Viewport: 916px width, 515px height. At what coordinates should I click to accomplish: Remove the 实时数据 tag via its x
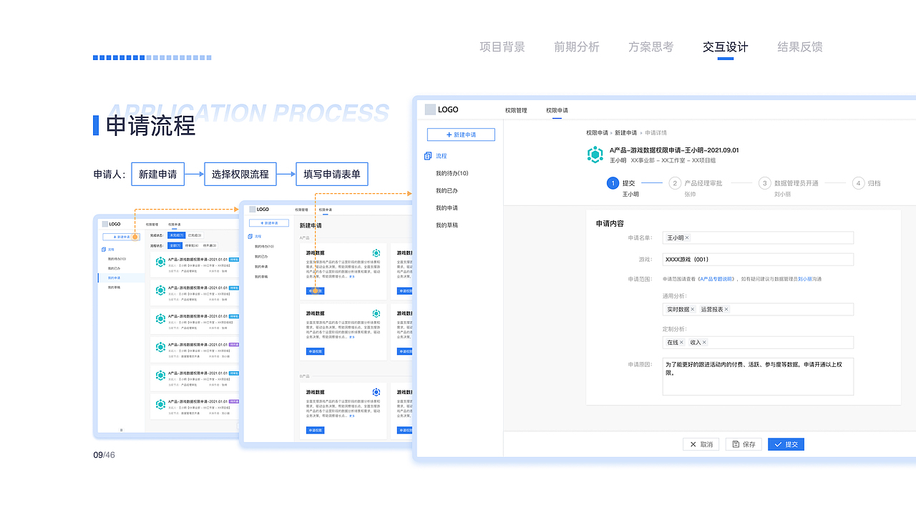point(693,310)
